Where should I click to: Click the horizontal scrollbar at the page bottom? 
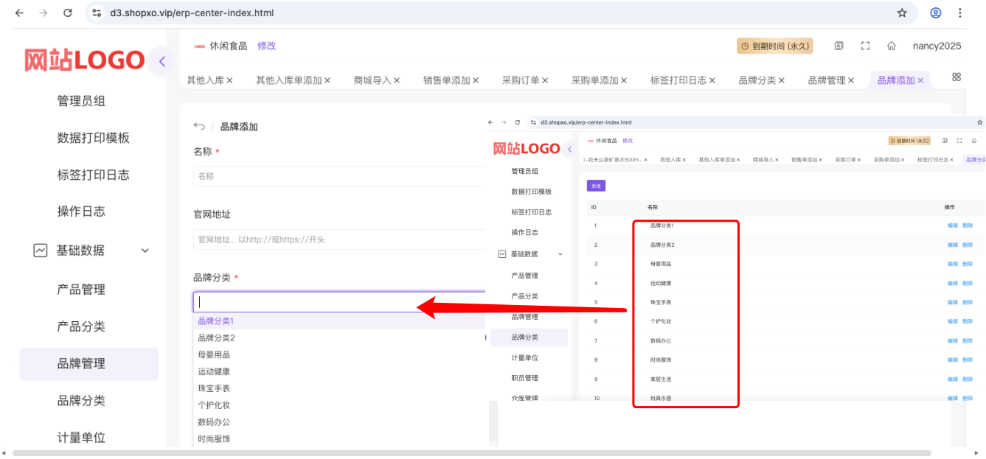coord(472,452)
